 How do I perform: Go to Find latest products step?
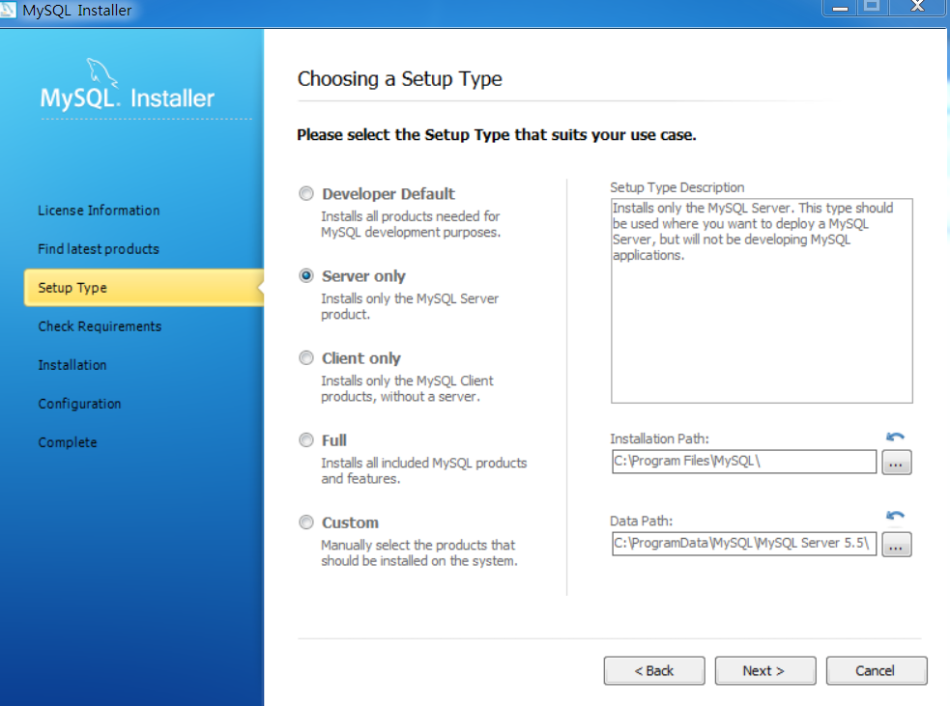tap(99, 249)
